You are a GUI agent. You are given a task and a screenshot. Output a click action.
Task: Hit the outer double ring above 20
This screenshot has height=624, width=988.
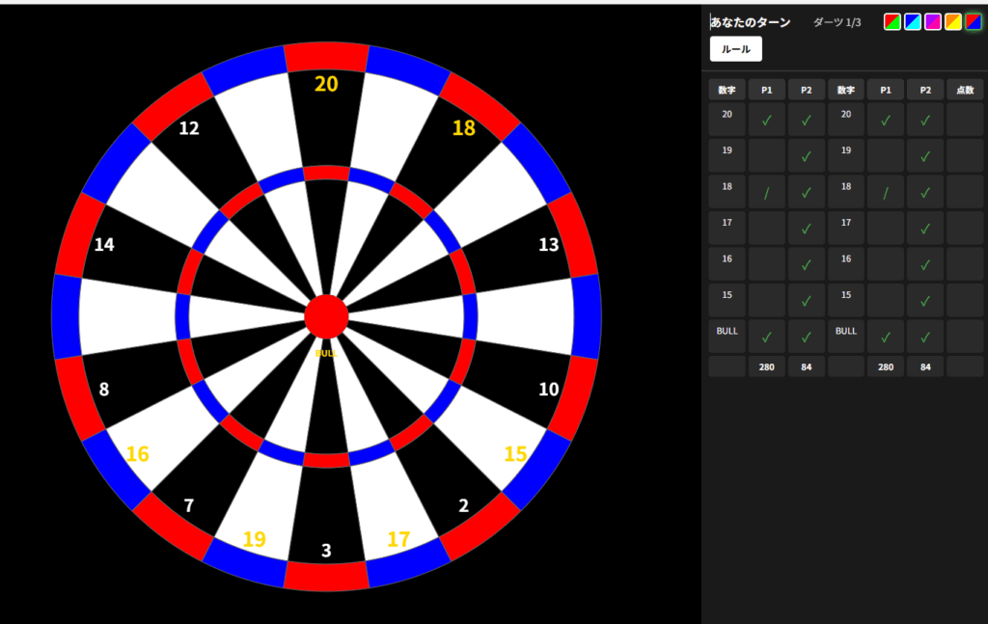[x=326, y=57]
